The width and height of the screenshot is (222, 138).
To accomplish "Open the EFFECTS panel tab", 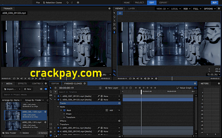I will [x=22, y=83].
